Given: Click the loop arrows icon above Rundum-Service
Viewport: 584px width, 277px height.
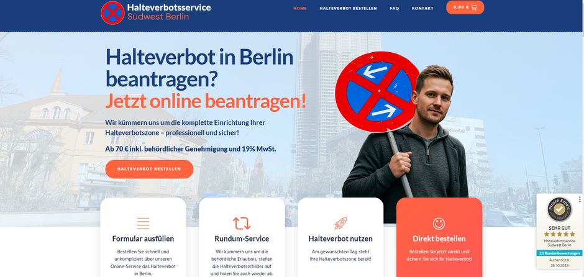Looking at the screenshot, I should click(242, 224).
